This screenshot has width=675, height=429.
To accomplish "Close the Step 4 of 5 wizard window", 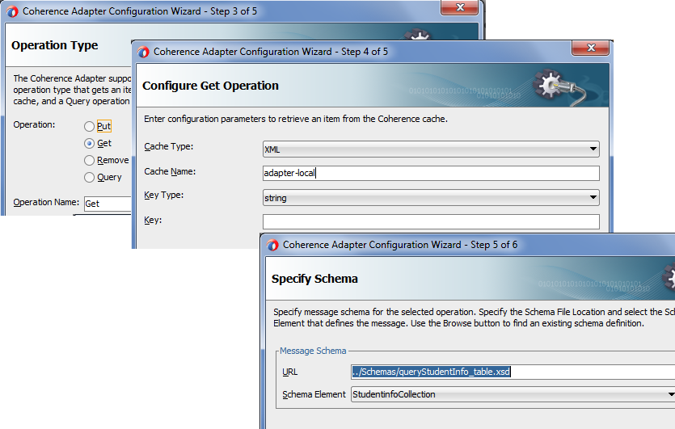I will point(591,48).
